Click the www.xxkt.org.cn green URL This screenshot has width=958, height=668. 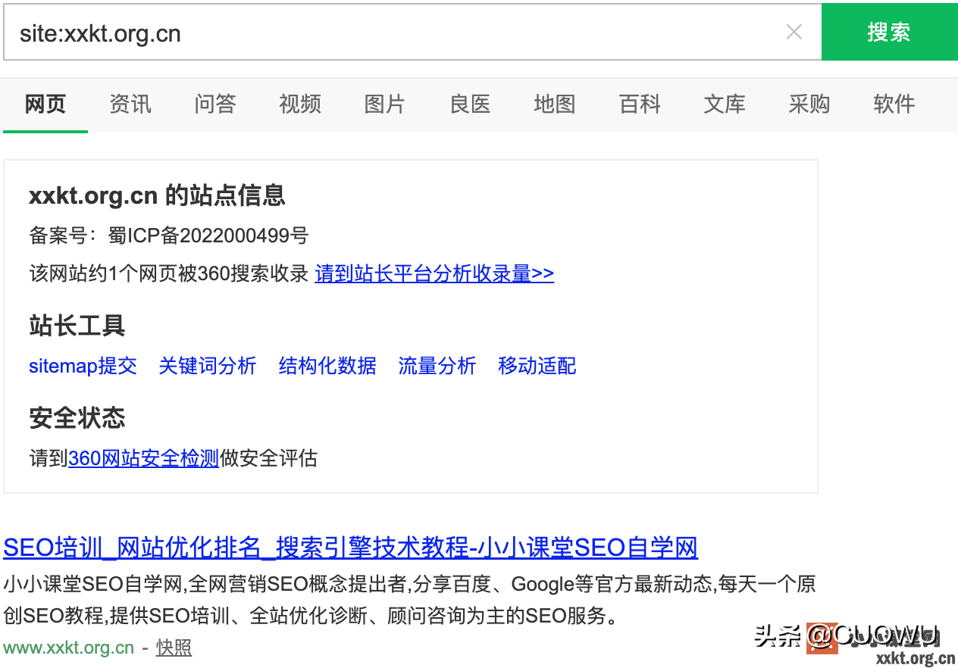tap(69, 648)
